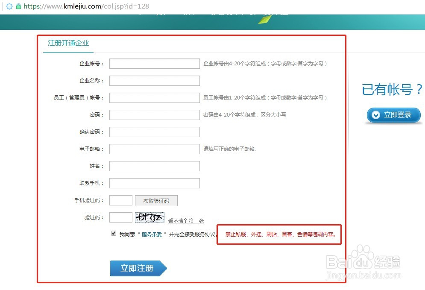Click the 电子邮箱 email field

coord(154,149)
